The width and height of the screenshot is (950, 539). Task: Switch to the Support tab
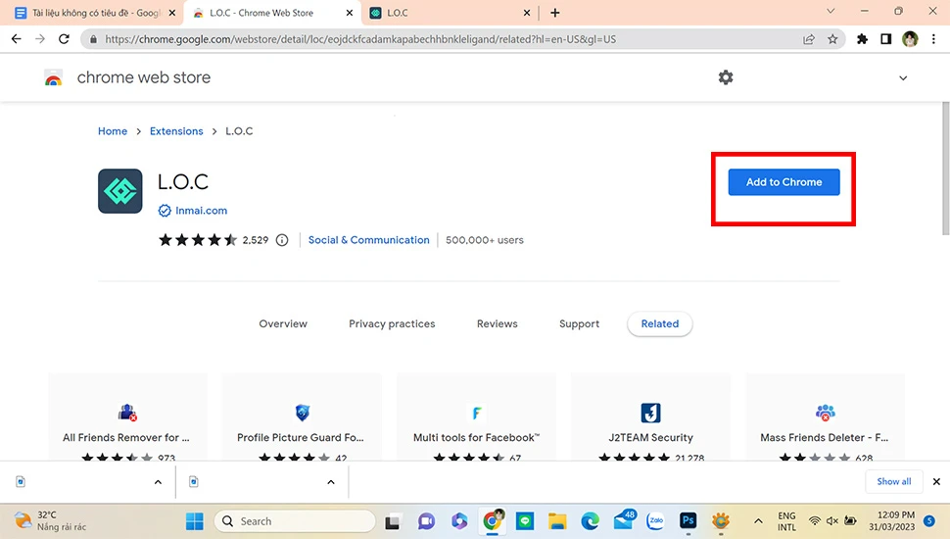[x=579, y=323]
